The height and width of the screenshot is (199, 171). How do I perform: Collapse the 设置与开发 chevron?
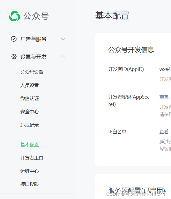click(63, 56)
